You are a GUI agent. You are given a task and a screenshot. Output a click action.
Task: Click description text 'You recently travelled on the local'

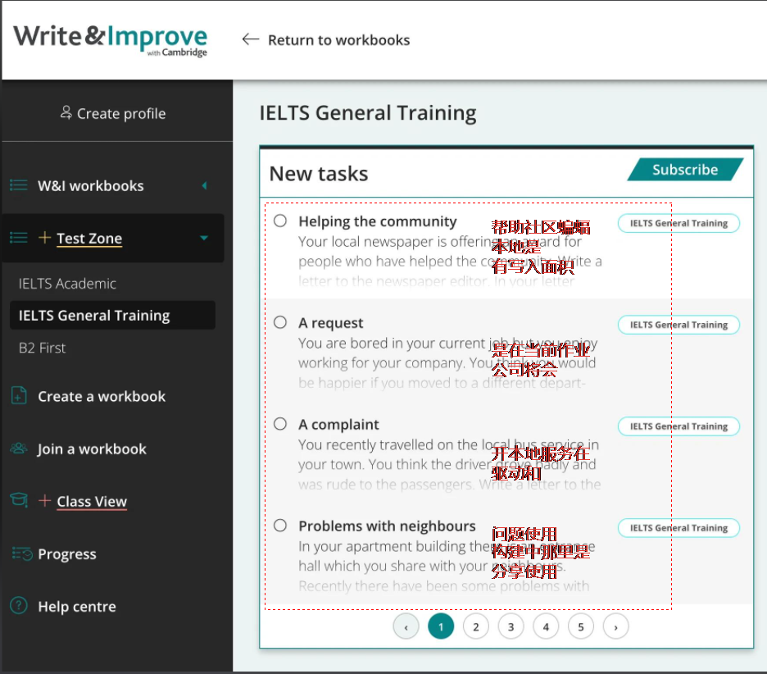point(405,445)
